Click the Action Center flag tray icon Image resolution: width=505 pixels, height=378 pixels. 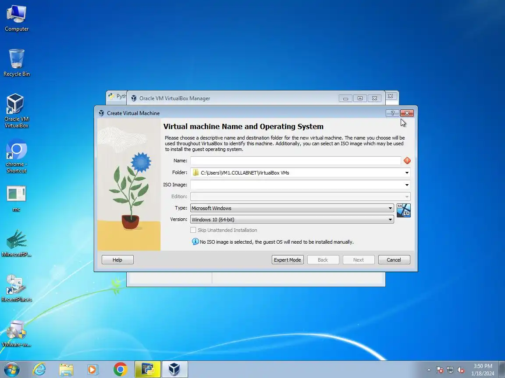point(440,370)
